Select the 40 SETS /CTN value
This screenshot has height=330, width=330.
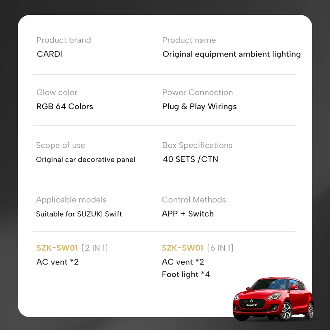pyautogui.click(x=190, y=159)
